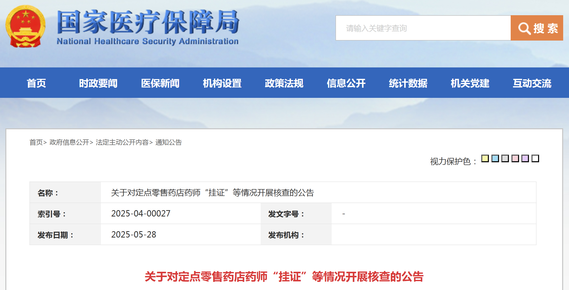The width and height of the screenshot is (569, 290).
Task: Click the publish date 2025-05-28
Action: 134,234
